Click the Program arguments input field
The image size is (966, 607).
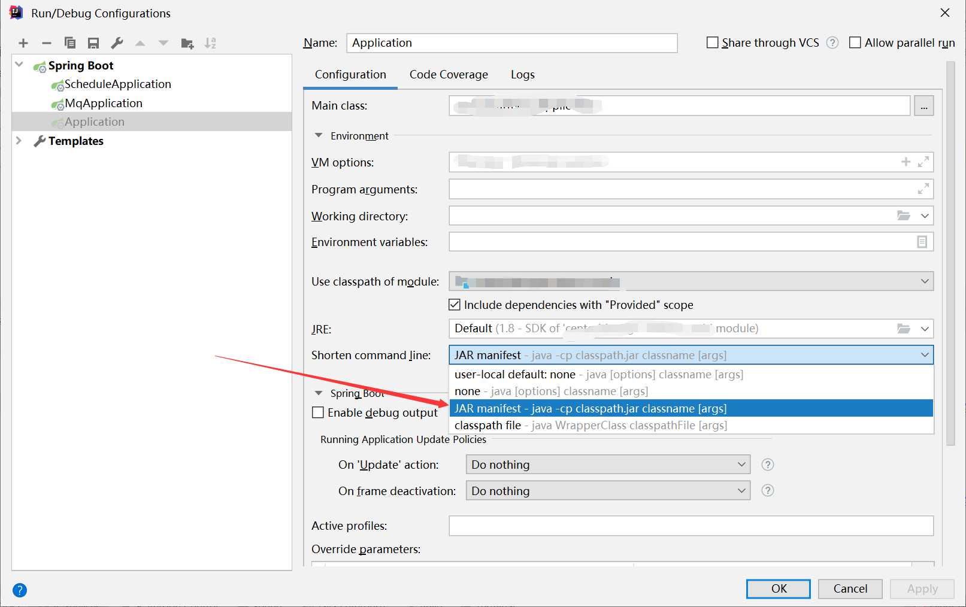click(691, 189)
